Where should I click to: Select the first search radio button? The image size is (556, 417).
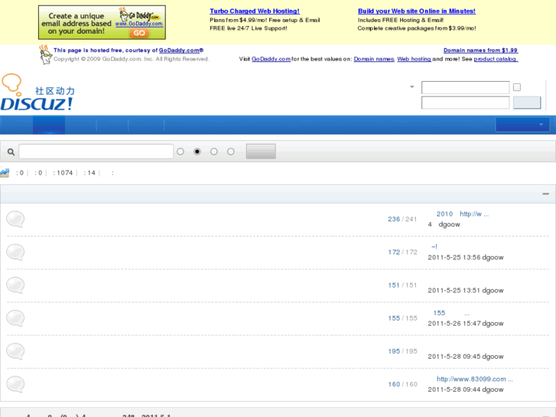click(x=180, y=151)
